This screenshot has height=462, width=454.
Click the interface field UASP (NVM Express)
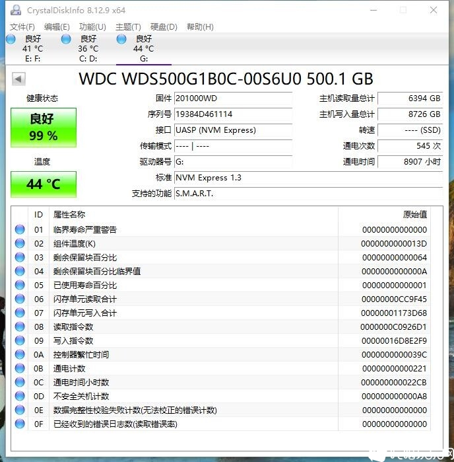click(233, 130)
